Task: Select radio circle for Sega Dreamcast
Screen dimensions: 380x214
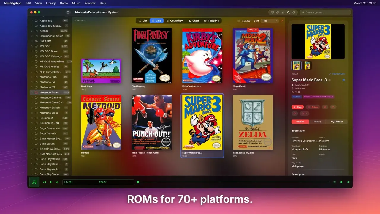Action: [31, 128]
